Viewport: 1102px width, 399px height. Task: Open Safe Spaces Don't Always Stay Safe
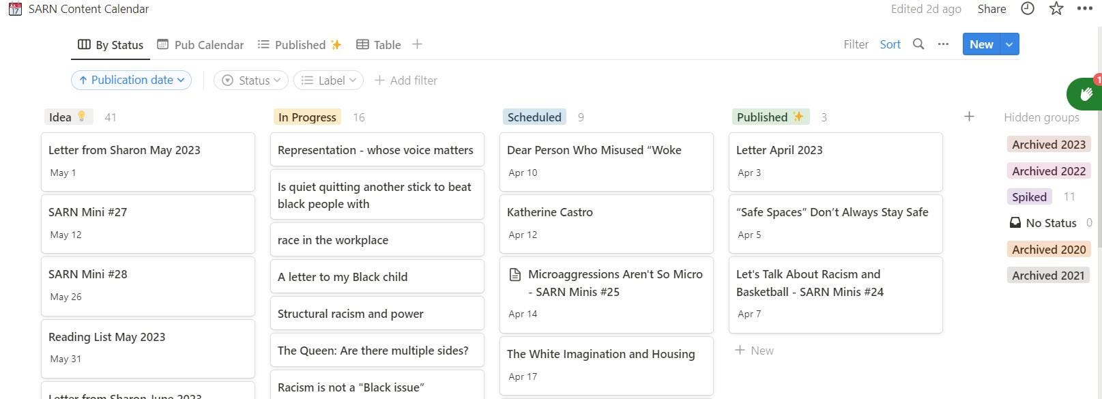click(x=836, y=224)
